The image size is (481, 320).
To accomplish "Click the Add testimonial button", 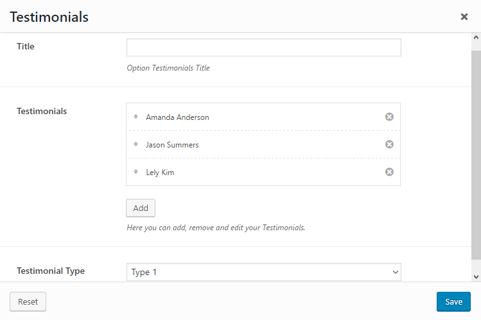I will click(x=141, y=208).
